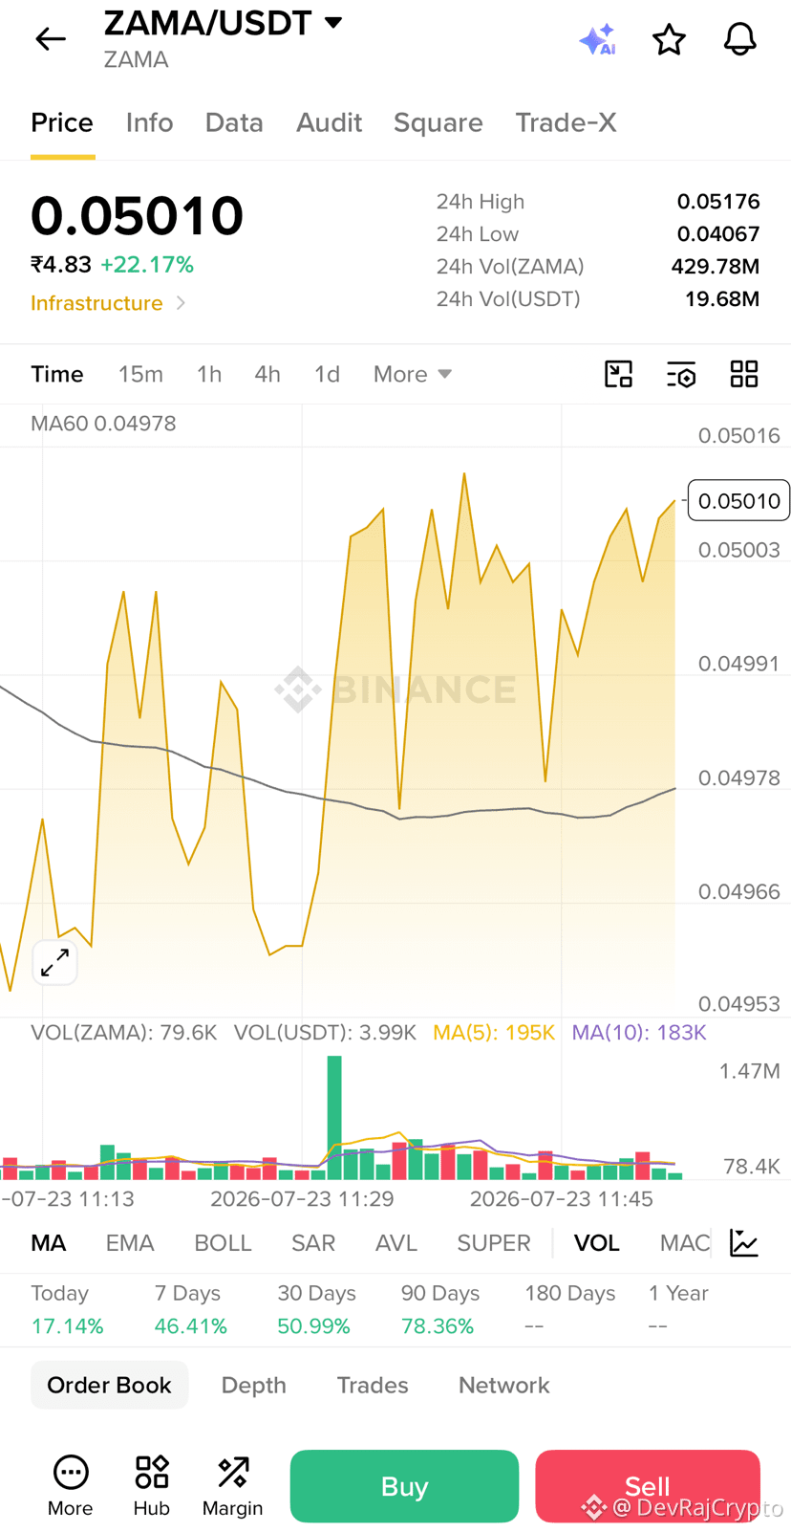The height and width of the screenshot is (1532, 791).
Task: Add ZAMA/USDT to favorites with star icon
Action: 669,39
